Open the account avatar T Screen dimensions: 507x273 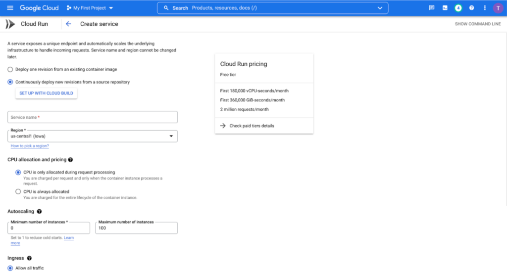click(498, 8)
